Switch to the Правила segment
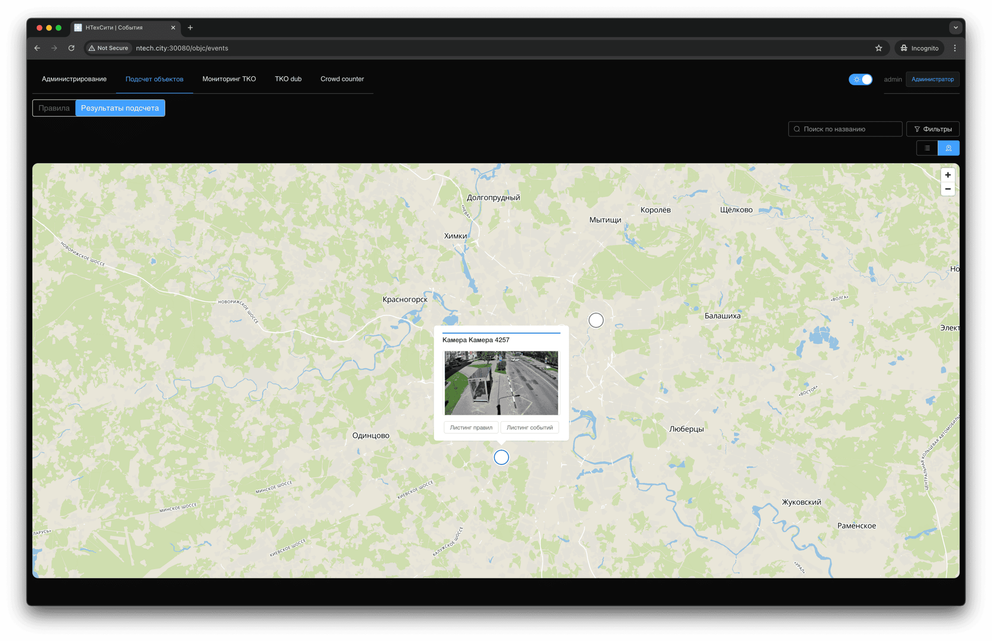 [x=54, y=108]
